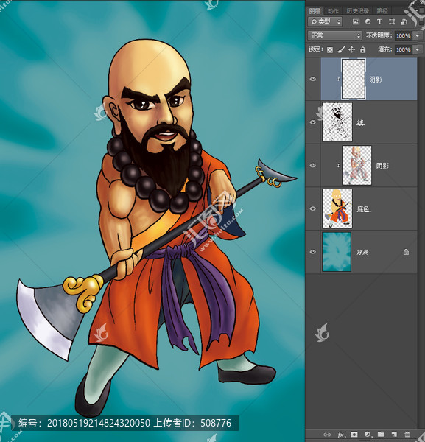Hide the top 阴影 layer

coord(312,79)
